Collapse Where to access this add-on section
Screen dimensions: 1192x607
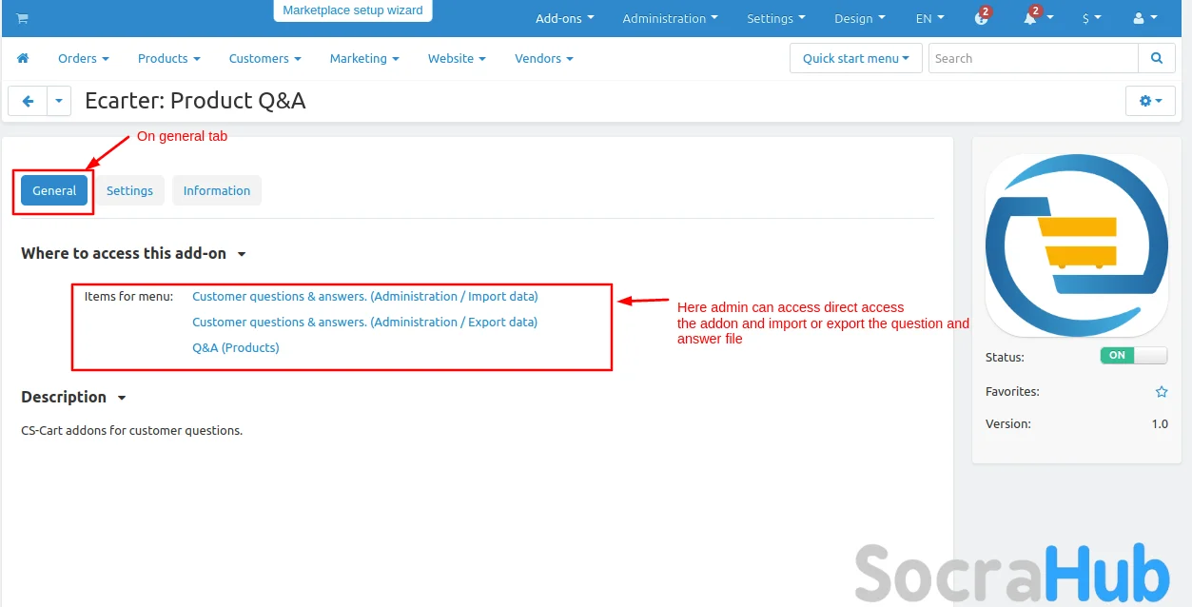[133, 253]
